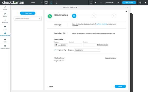Open the Personalisieren panel
The width and height of the screenshot is (148, 92).
tap(5, 34)
